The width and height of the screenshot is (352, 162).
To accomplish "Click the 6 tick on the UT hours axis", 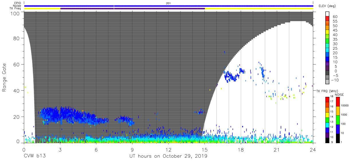I will [x=96, y=149].
